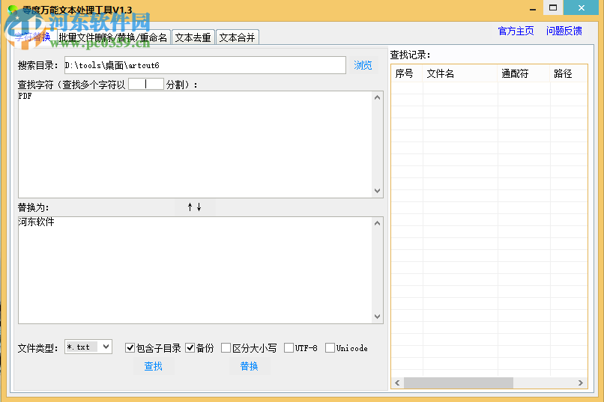Click the 通配符 column header
604x402 pixels.
(x=524, y=73)
